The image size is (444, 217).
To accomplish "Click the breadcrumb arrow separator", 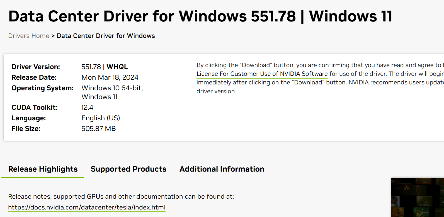I will pos(53,36).
